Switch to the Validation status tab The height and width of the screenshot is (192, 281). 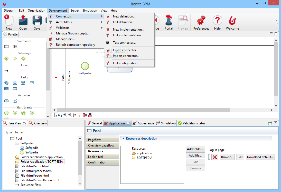click(191, 123)
